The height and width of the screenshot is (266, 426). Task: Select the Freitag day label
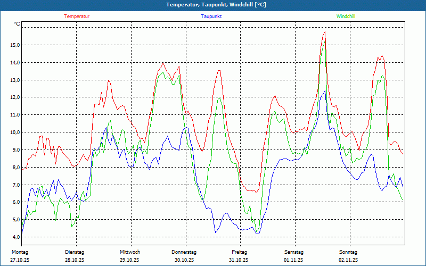click(239, 252)
